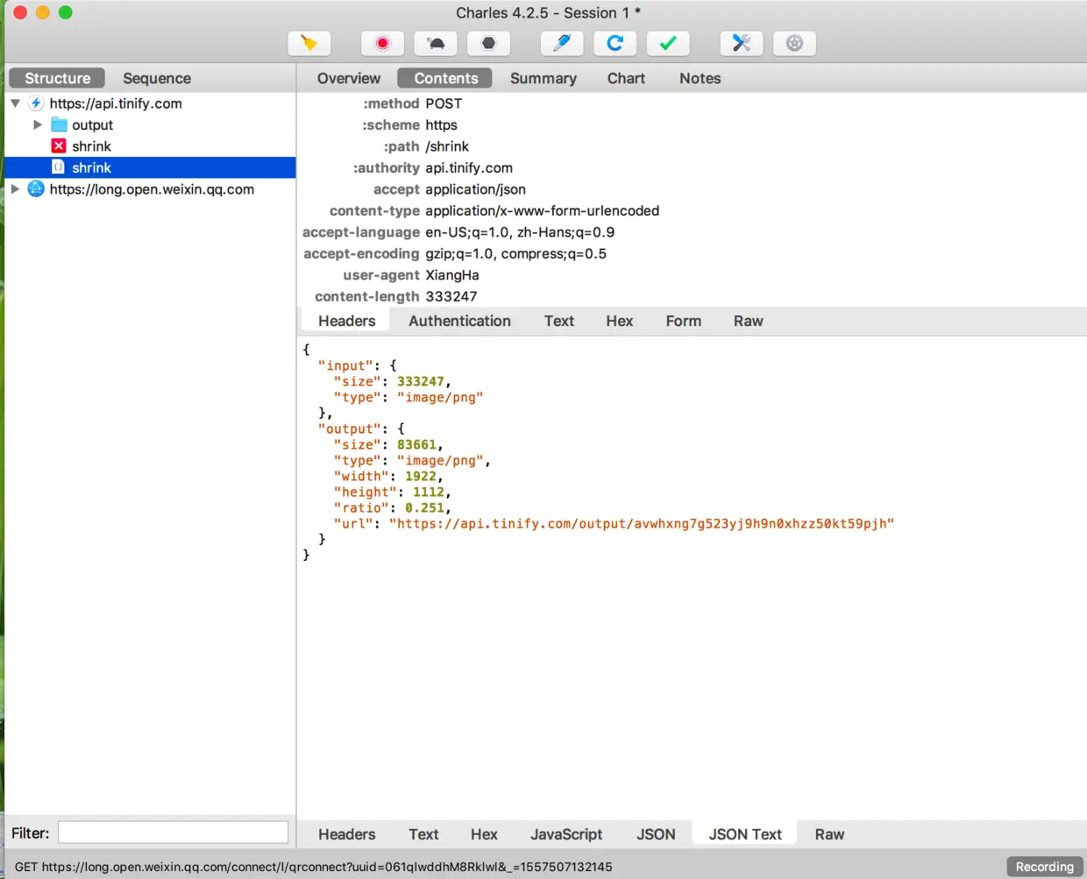
Task: Click the accept application/json value
Action: coord(476,189)
